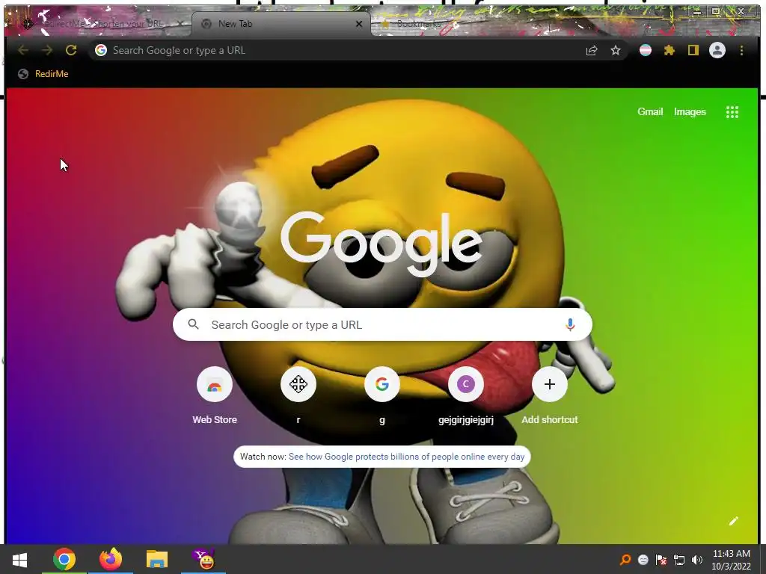The image size is (766, 574).
Task: Open the flag notification tray icon
Action: click(x=661, y=560)
